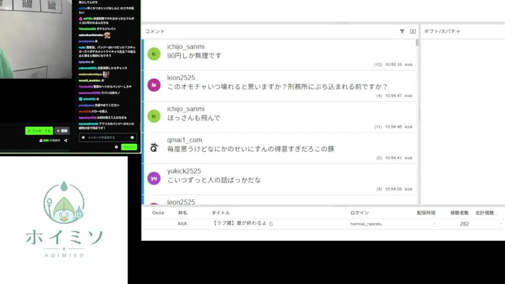505x284 pixels.
Task: Select viewer count 282
Action: point(464,224)
